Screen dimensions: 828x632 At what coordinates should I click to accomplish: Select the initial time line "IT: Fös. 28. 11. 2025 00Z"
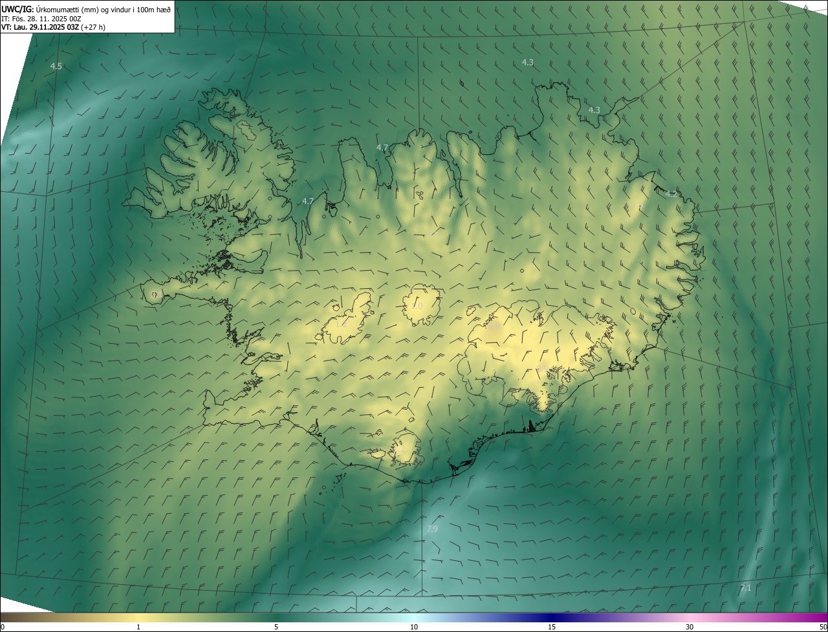point(41,18)
